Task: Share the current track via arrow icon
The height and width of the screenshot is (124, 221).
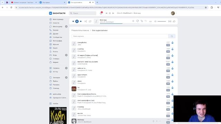Action: click(x=174, y=21)
